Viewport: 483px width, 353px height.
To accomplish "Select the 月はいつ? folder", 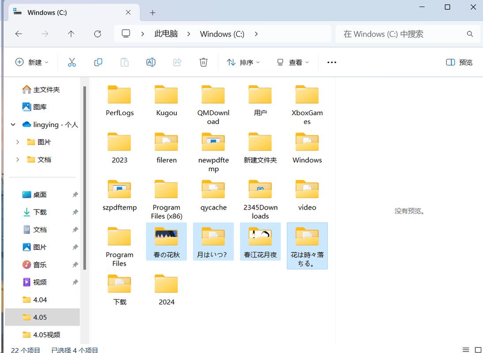I will (x=213, y=242).
